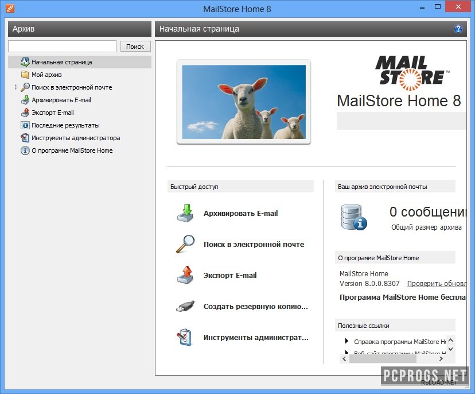Select Начальная страница in the sidebar

61,62
